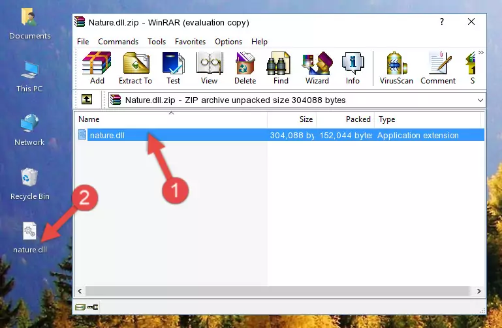Sort by Name column header
Screen dimensions: 502x328
[x=171, y=119]
